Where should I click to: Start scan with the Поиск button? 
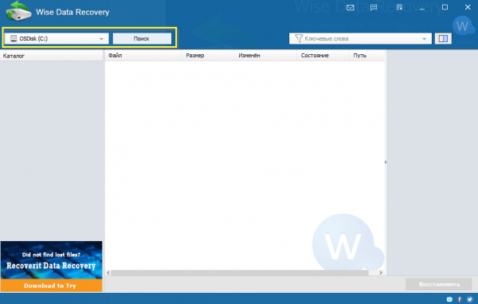pos(142,39)
